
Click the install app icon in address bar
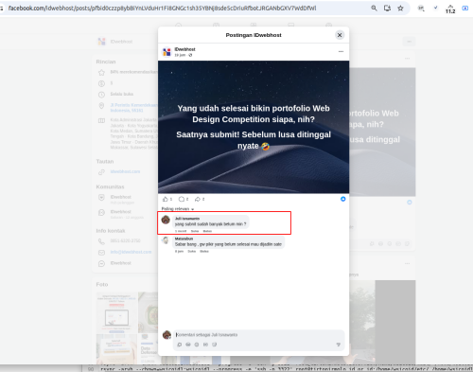click(387, 9)
